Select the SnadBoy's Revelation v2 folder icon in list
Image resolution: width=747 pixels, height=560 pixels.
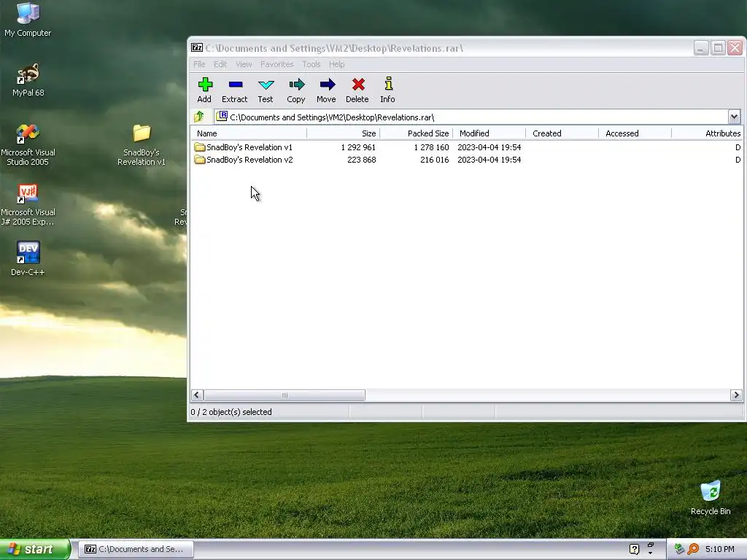click(x=200, y=160)
